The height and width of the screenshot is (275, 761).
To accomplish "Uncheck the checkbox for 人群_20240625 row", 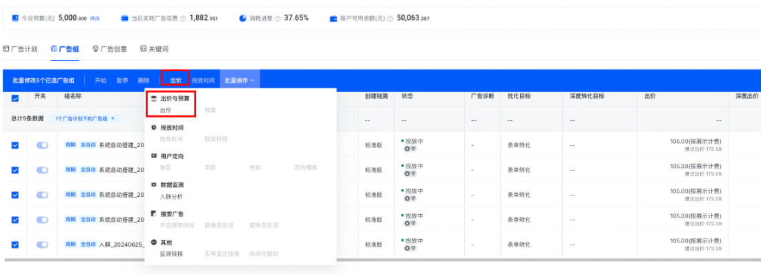I will click(x=15, y=245).
